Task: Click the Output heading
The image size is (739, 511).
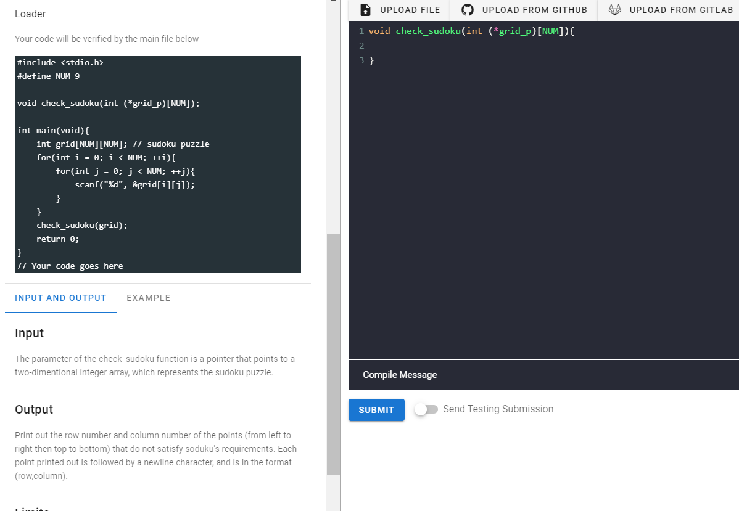Action: pos(34,409)
